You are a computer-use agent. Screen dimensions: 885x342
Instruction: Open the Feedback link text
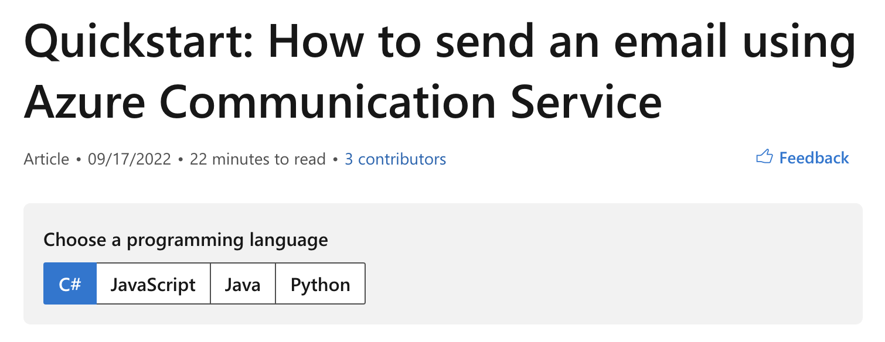[814, 158]
